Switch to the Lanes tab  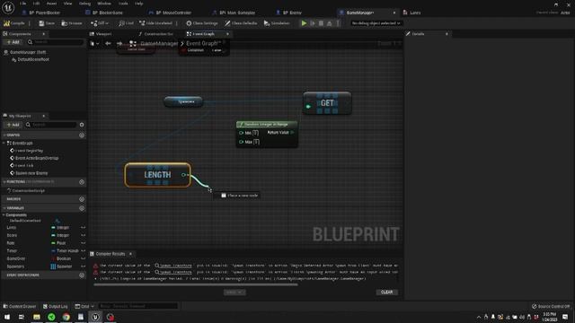point(415,13)
